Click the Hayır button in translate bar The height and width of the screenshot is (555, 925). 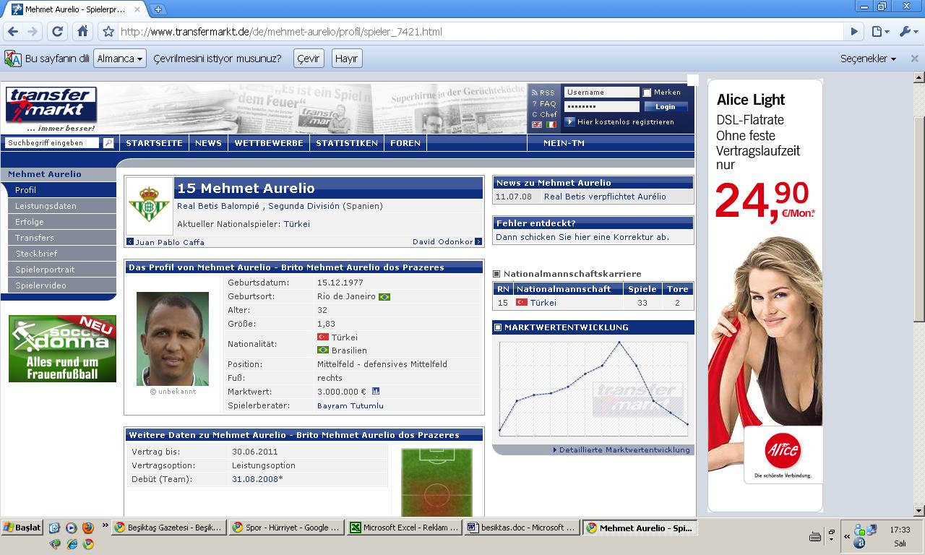click(x=346, y=59)
